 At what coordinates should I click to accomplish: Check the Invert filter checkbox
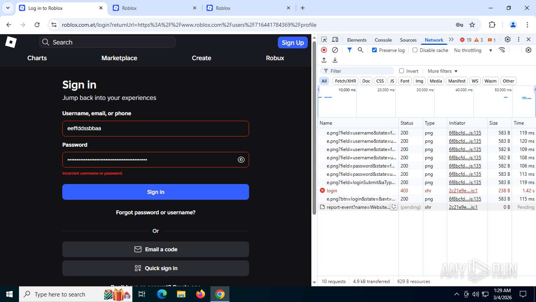click(402, 71)
